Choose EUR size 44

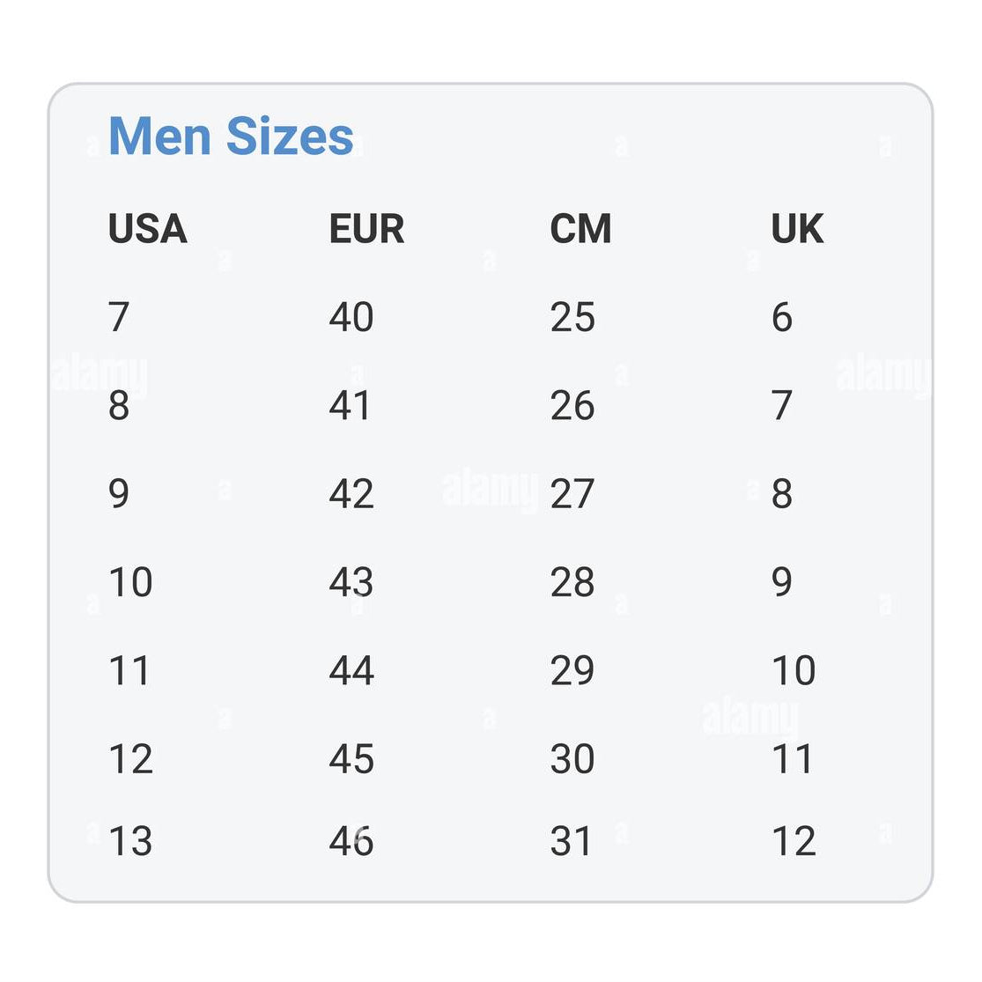click(x=351, y=670)
